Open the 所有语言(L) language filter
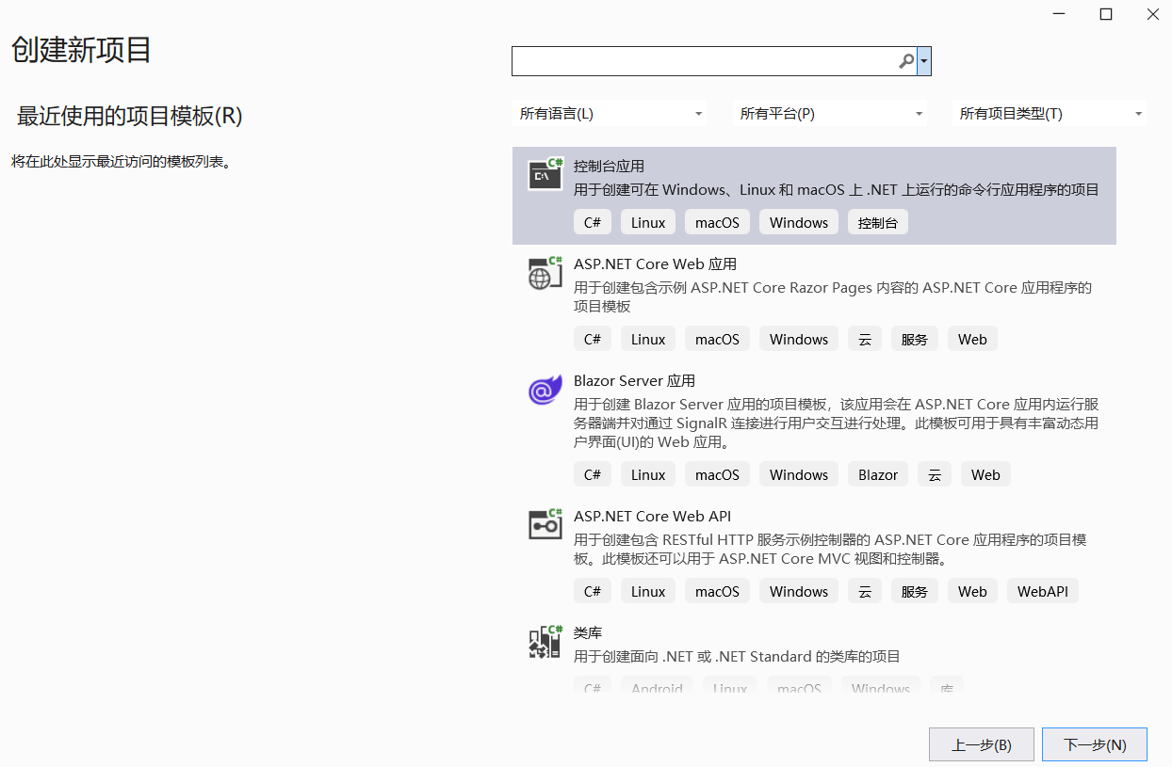The height and width of the screenshot is (767, 1172). tap(610, 114)
